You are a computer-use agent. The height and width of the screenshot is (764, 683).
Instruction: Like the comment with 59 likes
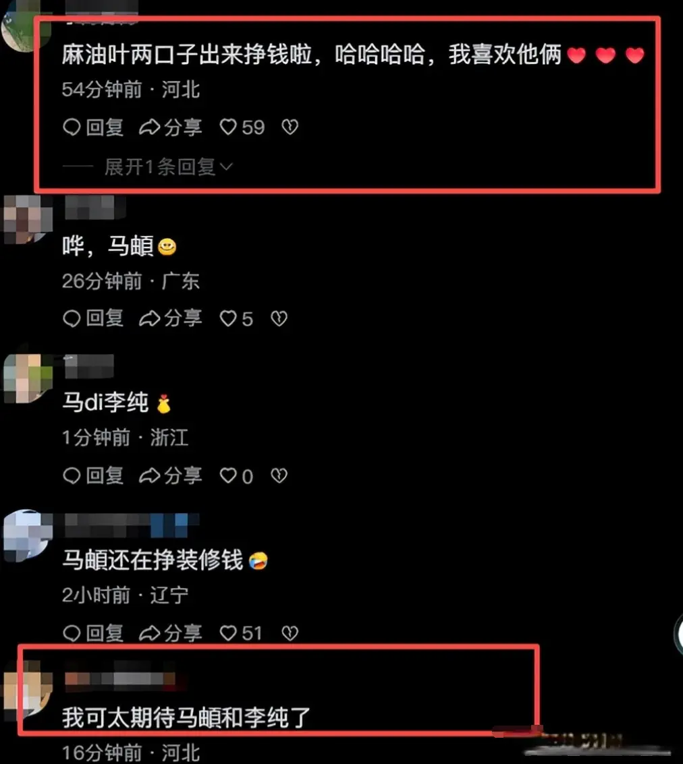coord(242,127)
